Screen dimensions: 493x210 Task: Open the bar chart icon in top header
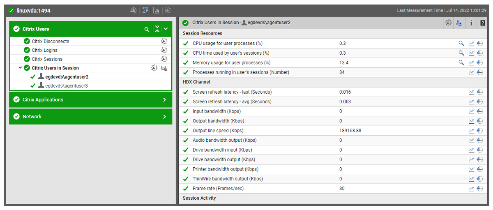coord(157,10)
